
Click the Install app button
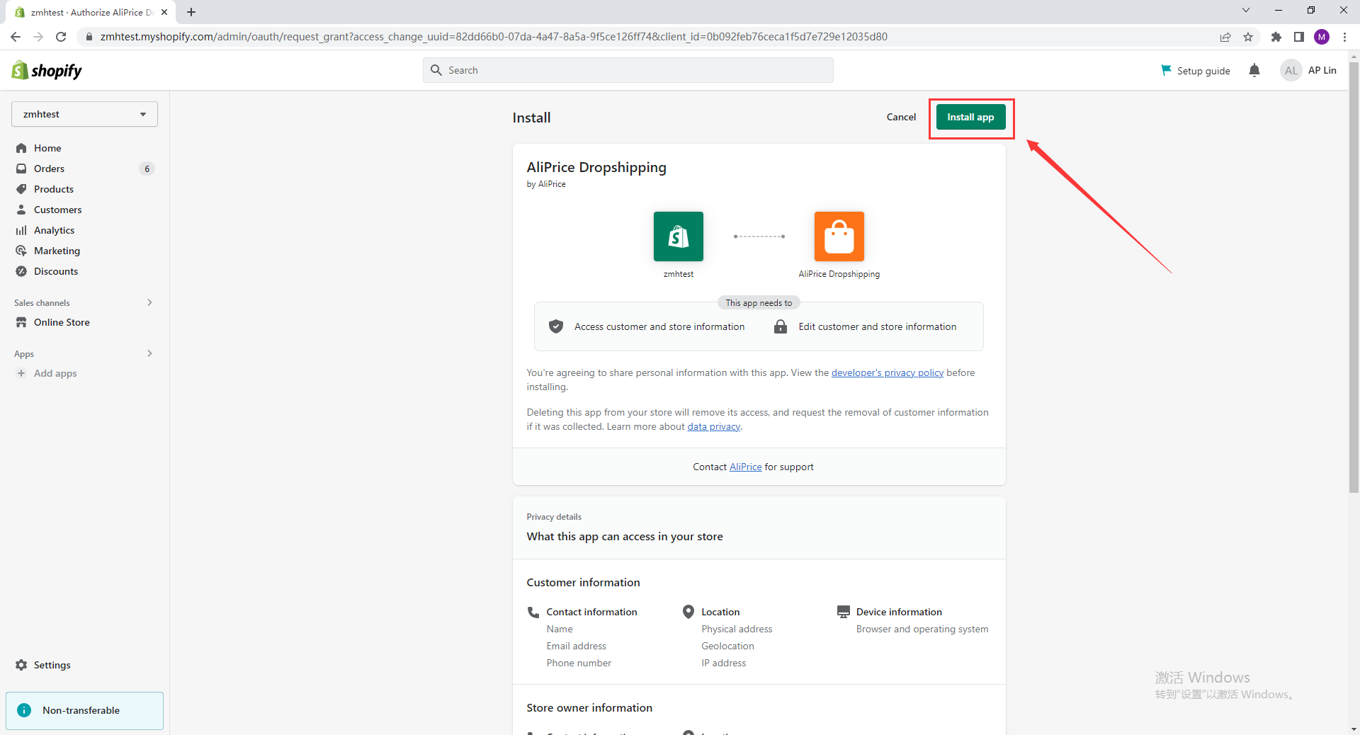[x=970, y=117]
